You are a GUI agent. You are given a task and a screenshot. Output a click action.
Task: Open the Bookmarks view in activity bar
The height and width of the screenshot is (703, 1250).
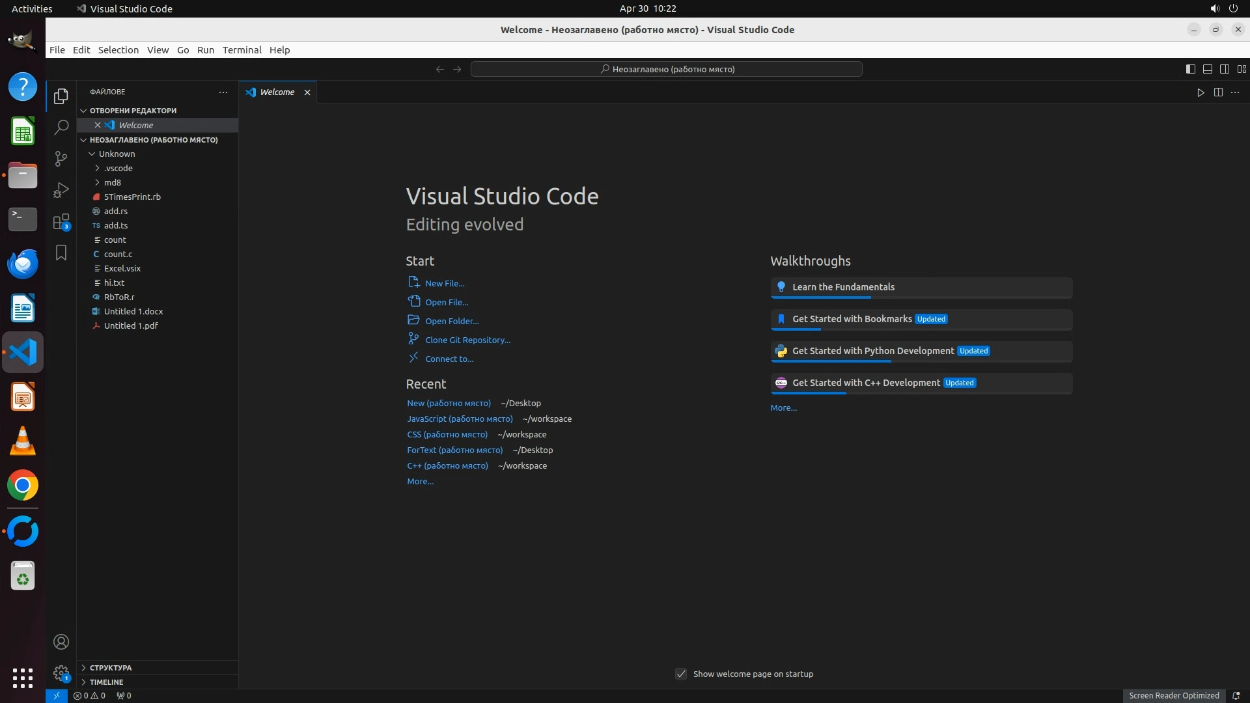coord(61,253)
